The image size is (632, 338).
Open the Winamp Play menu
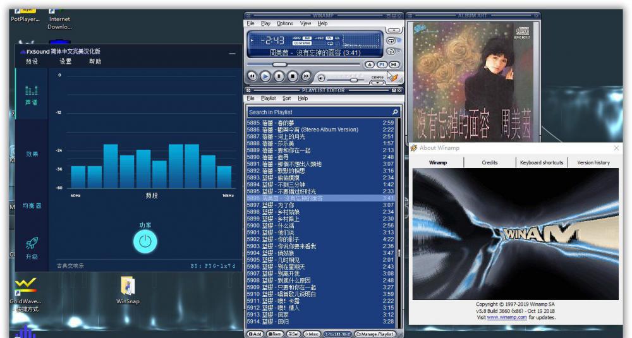point(265,23)
